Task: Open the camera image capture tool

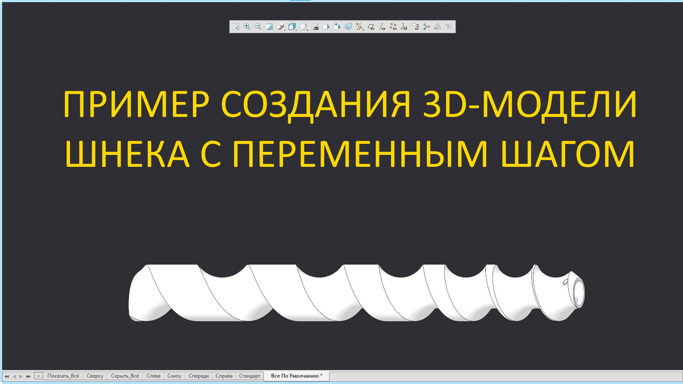Action: coord(316,26)
